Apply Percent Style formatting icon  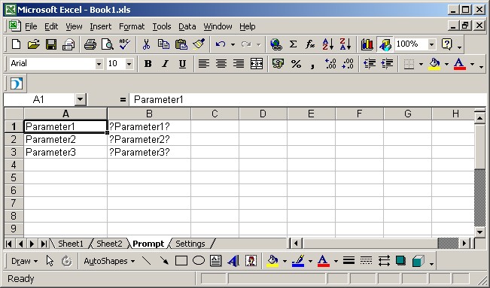[296, 64]
